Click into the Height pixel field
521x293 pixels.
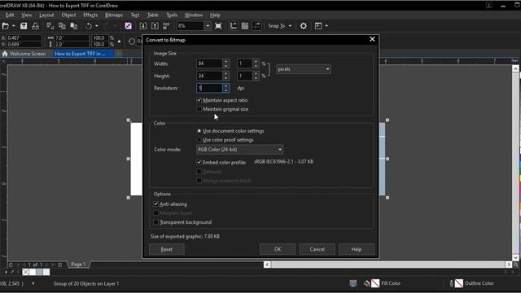click(209, 76)
